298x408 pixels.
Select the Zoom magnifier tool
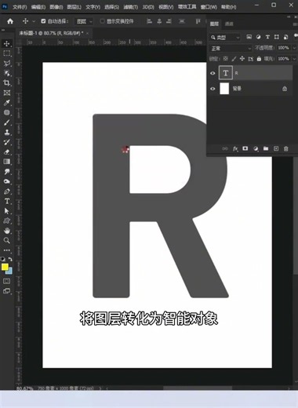[7, 240]
